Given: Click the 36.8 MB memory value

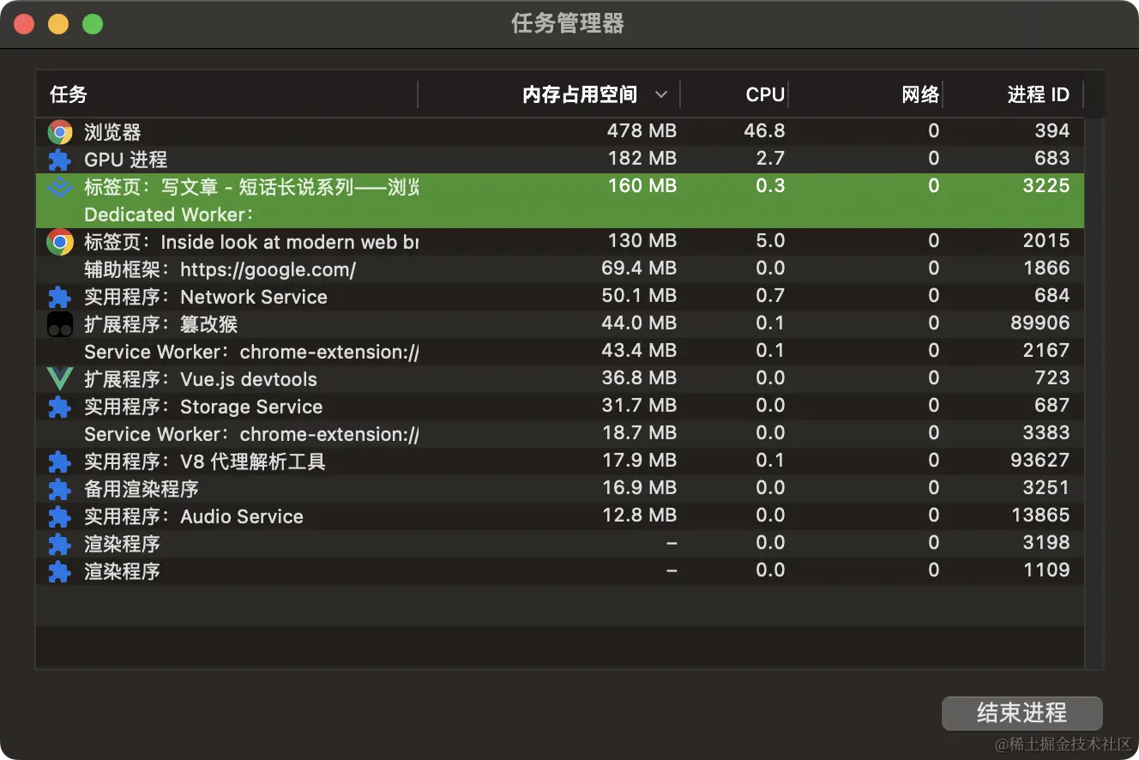Looking at the screenshot, I should point(639,377).
